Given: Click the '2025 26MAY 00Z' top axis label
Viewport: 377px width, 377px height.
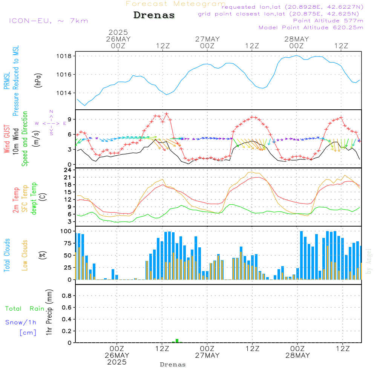Looking at the screenshot, I should 118,39.
